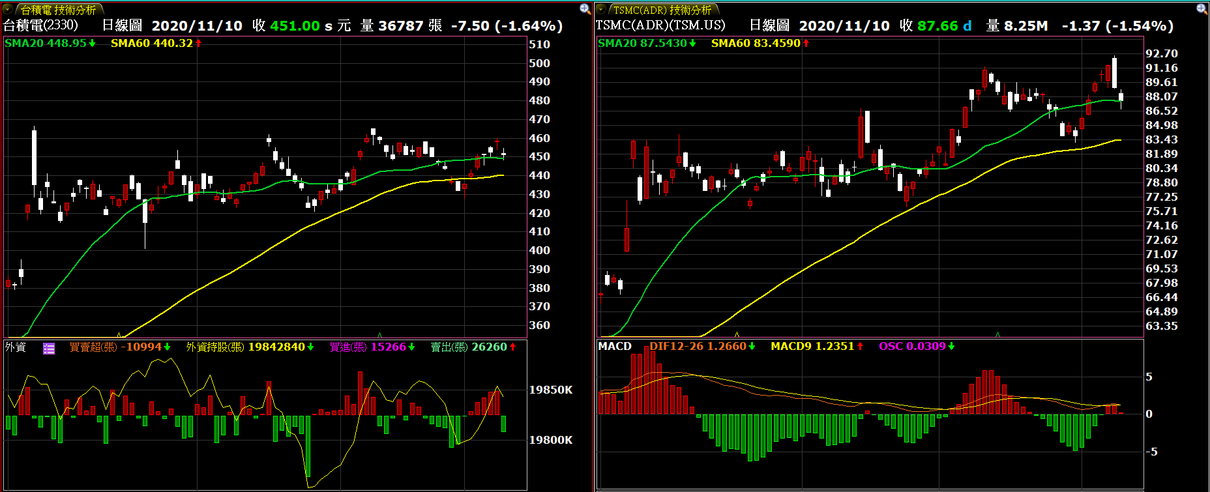The width and height of the screenshot is (1210, 492).
Task: Click the 92.70 price axis label
Action: (1162, 53)
